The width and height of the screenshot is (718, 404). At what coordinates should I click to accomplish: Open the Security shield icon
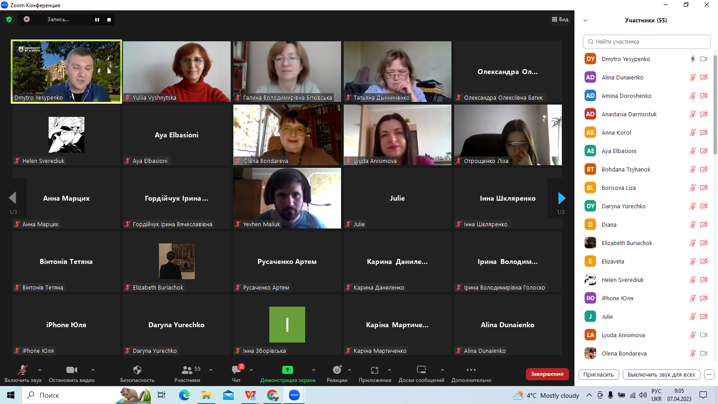click(137, 370)
